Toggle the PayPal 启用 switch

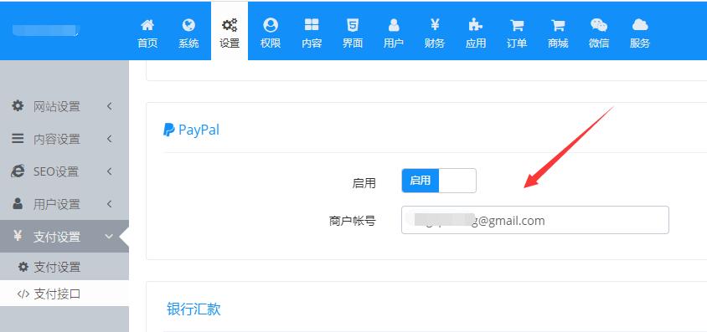[439, 181]
